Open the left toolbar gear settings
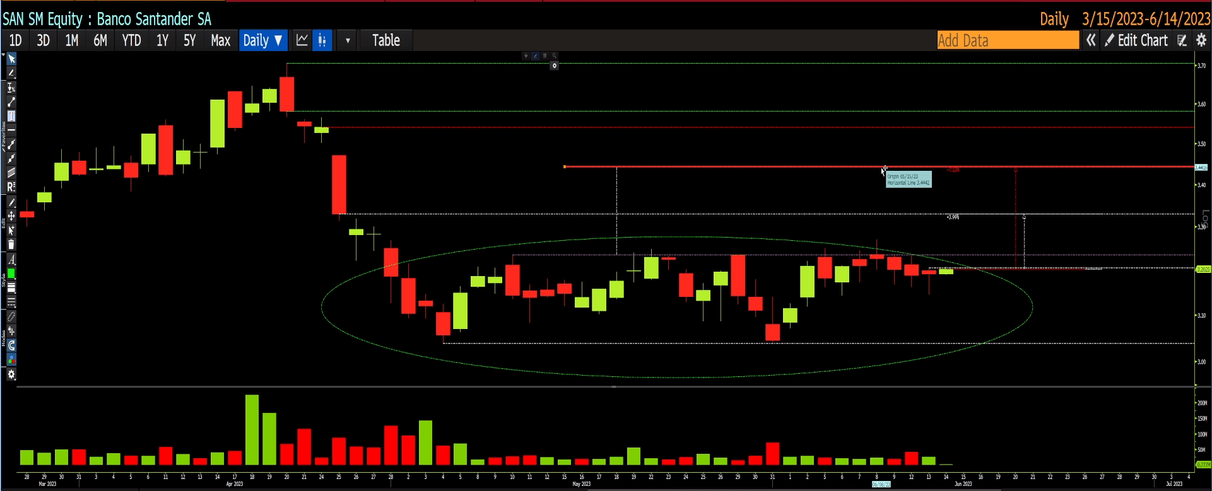Image resolution: width=1212 pixels, height=491 pixels. click(11, 374)
